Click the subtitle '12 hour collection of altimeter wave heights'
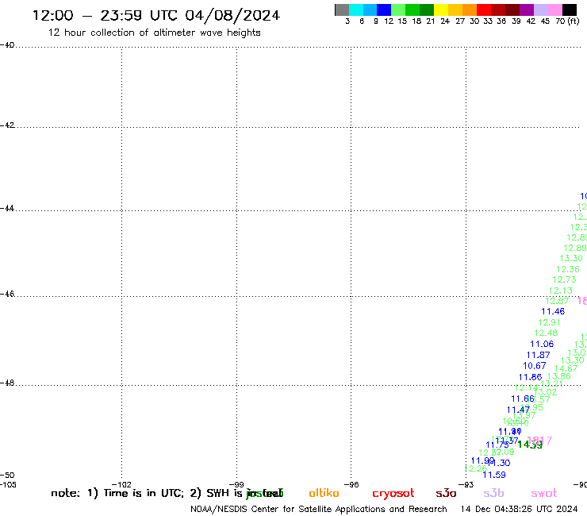587x516 pixels. [x=154, y=33]
